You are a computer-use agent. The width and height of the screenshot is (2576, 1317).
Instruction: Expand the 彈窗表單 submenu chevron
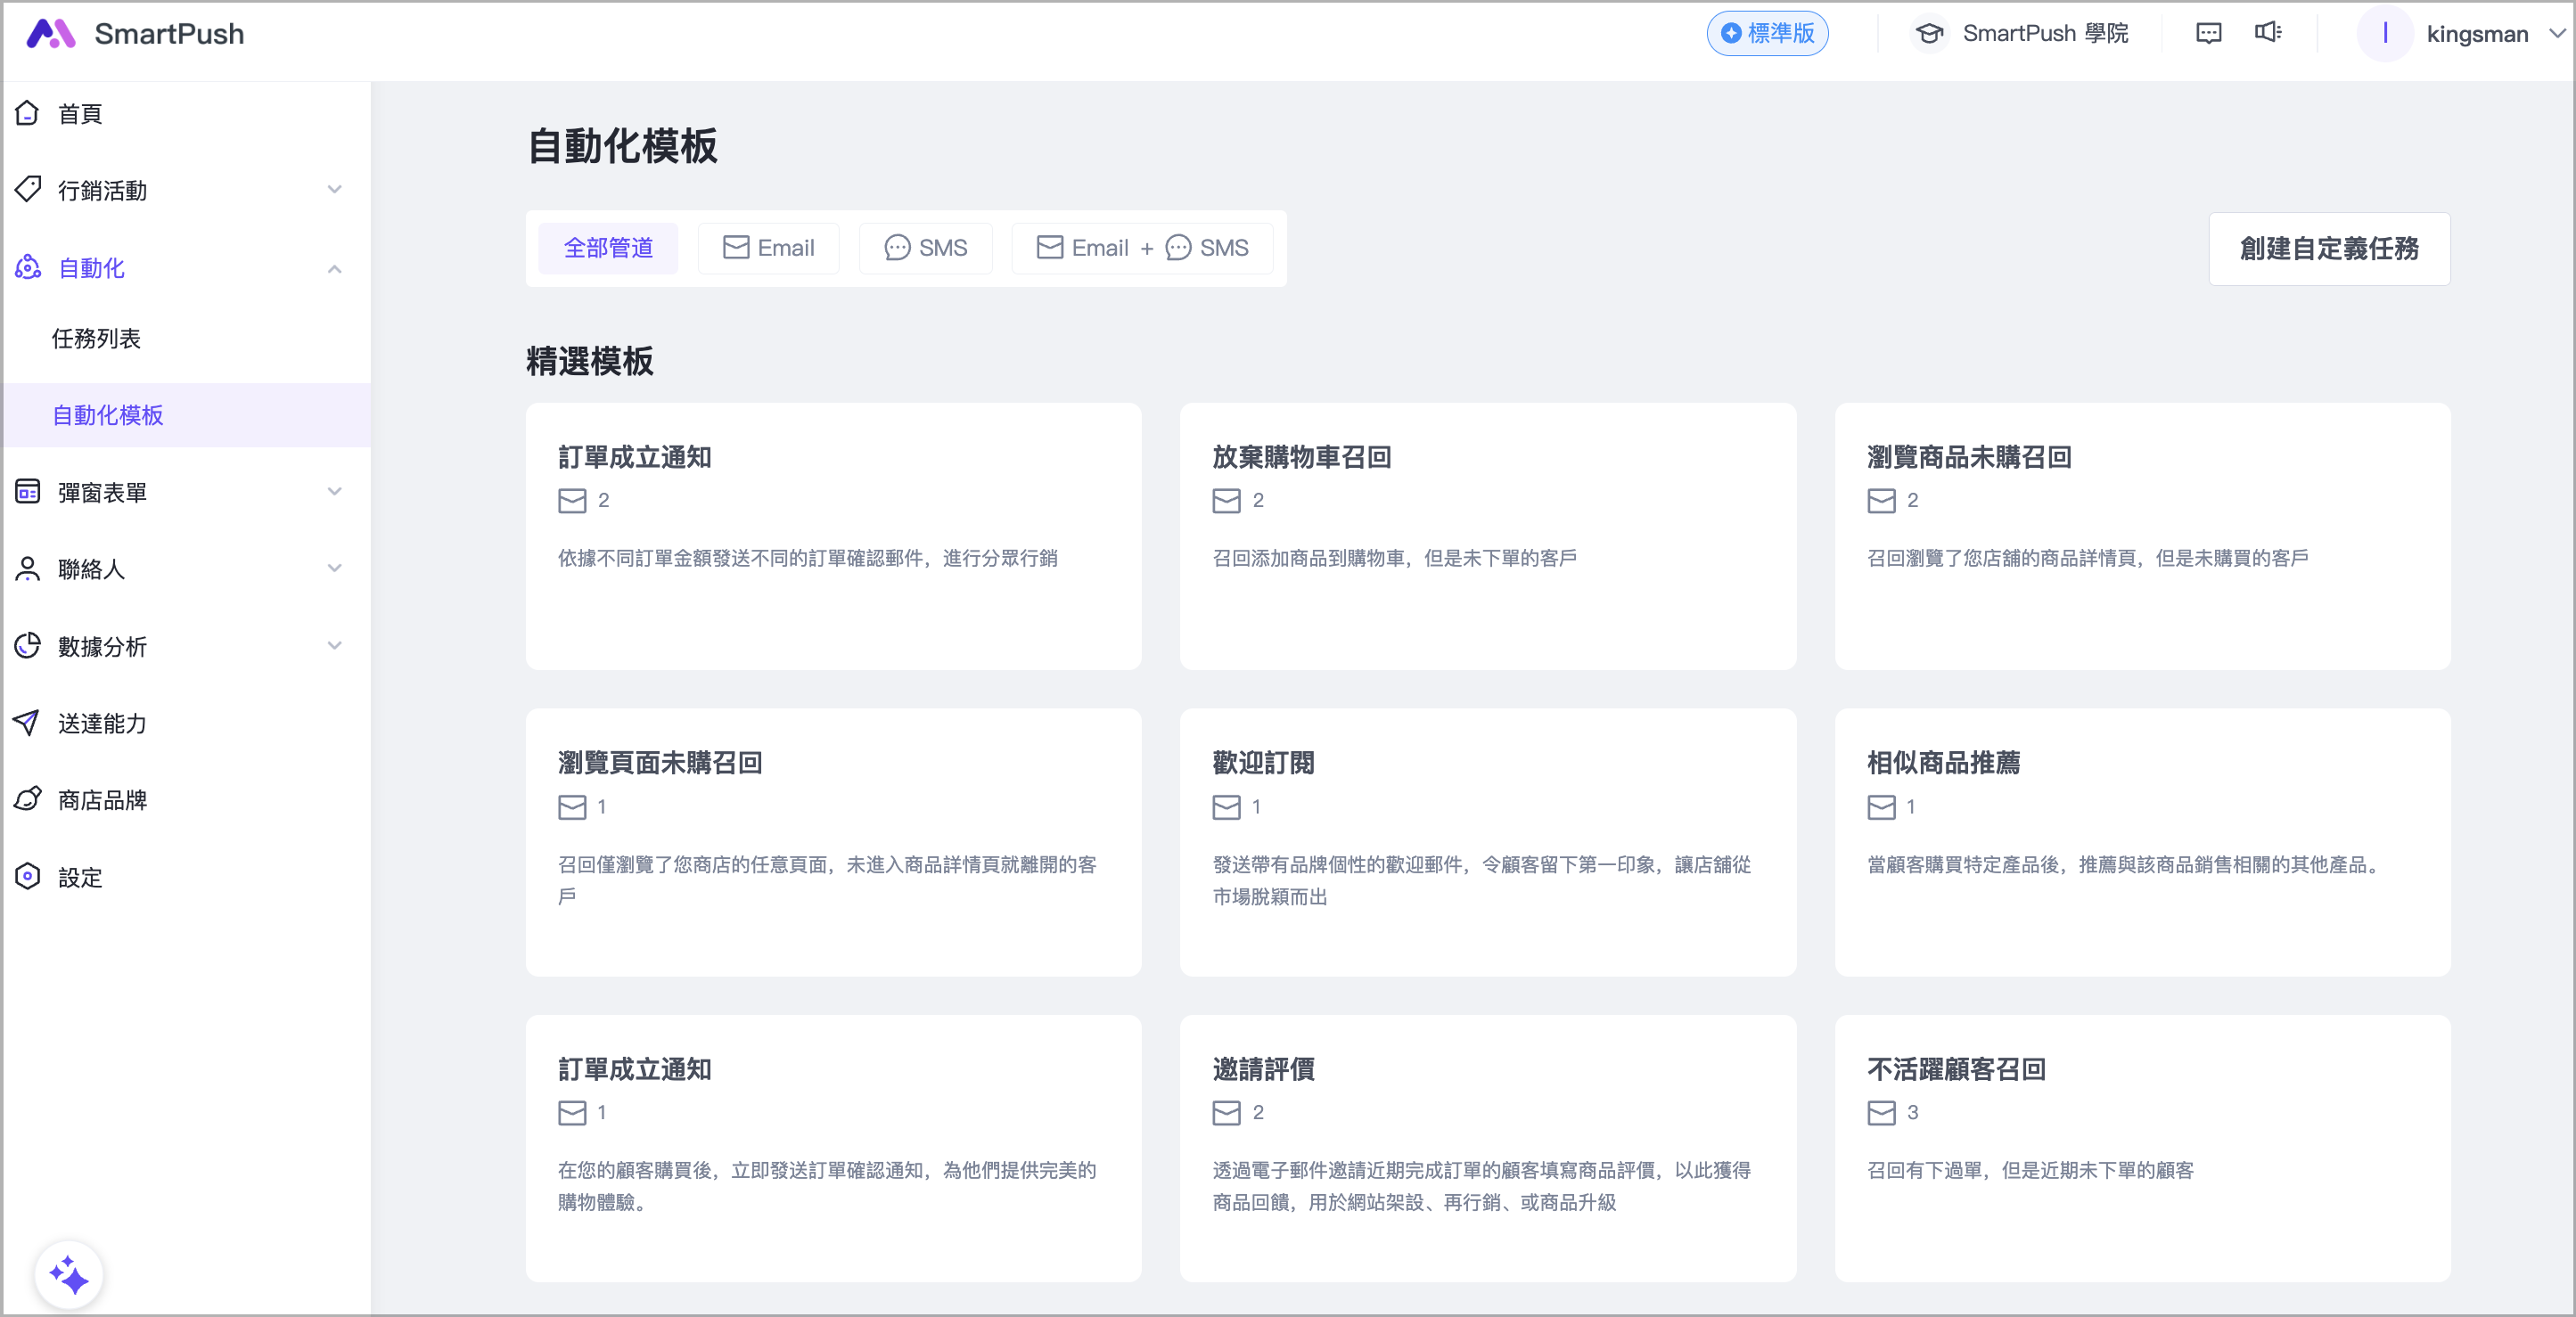click(x=335, y=492)
